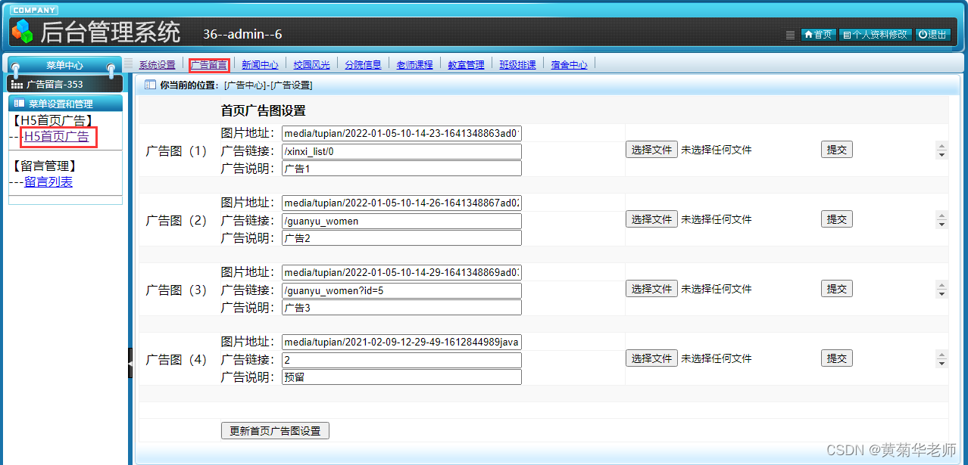Collapse the sidebar using the black arrow handle

(x=130, y=363)
